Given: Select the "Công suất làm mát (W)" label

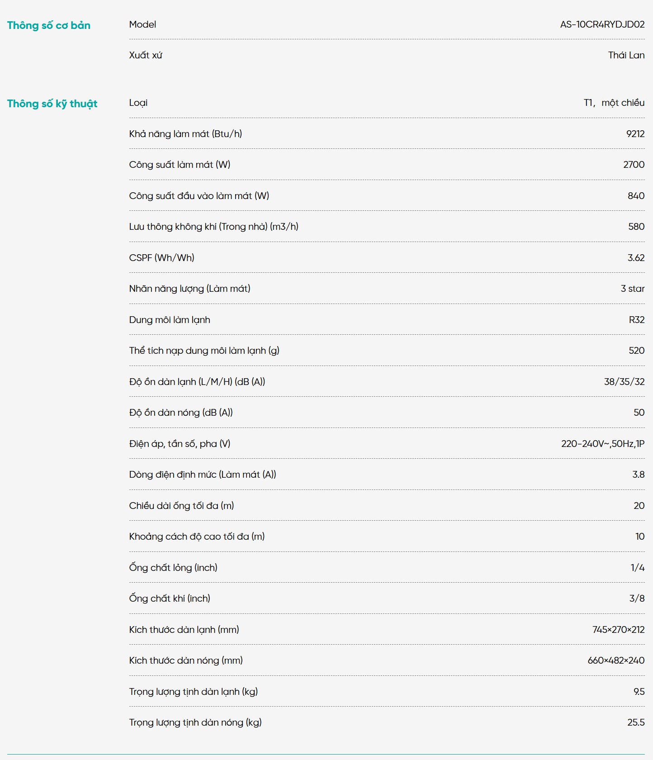Looking at the screenshot, I should pos(180,165).
